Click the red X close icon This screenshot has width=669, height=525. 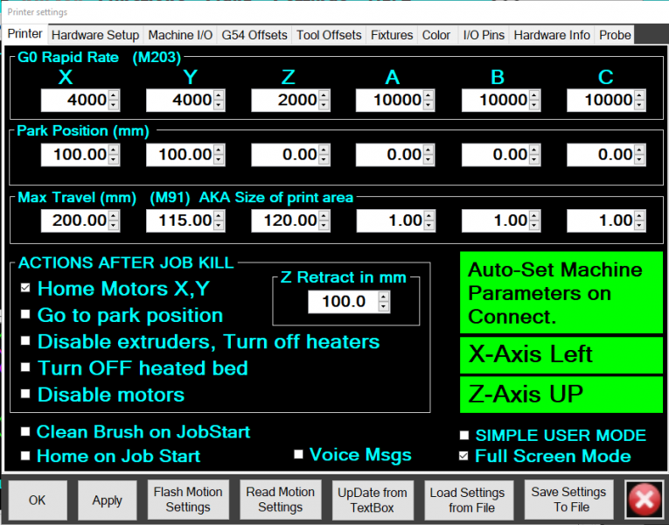pos(645,500)
